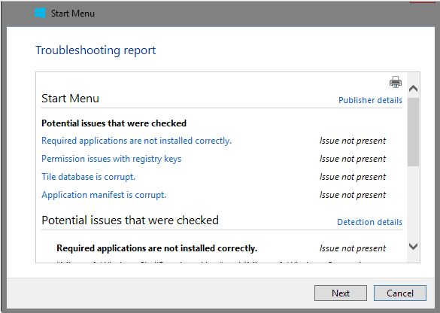Click 'Issue not present' beside Application manifest

[x=353, y=195]
